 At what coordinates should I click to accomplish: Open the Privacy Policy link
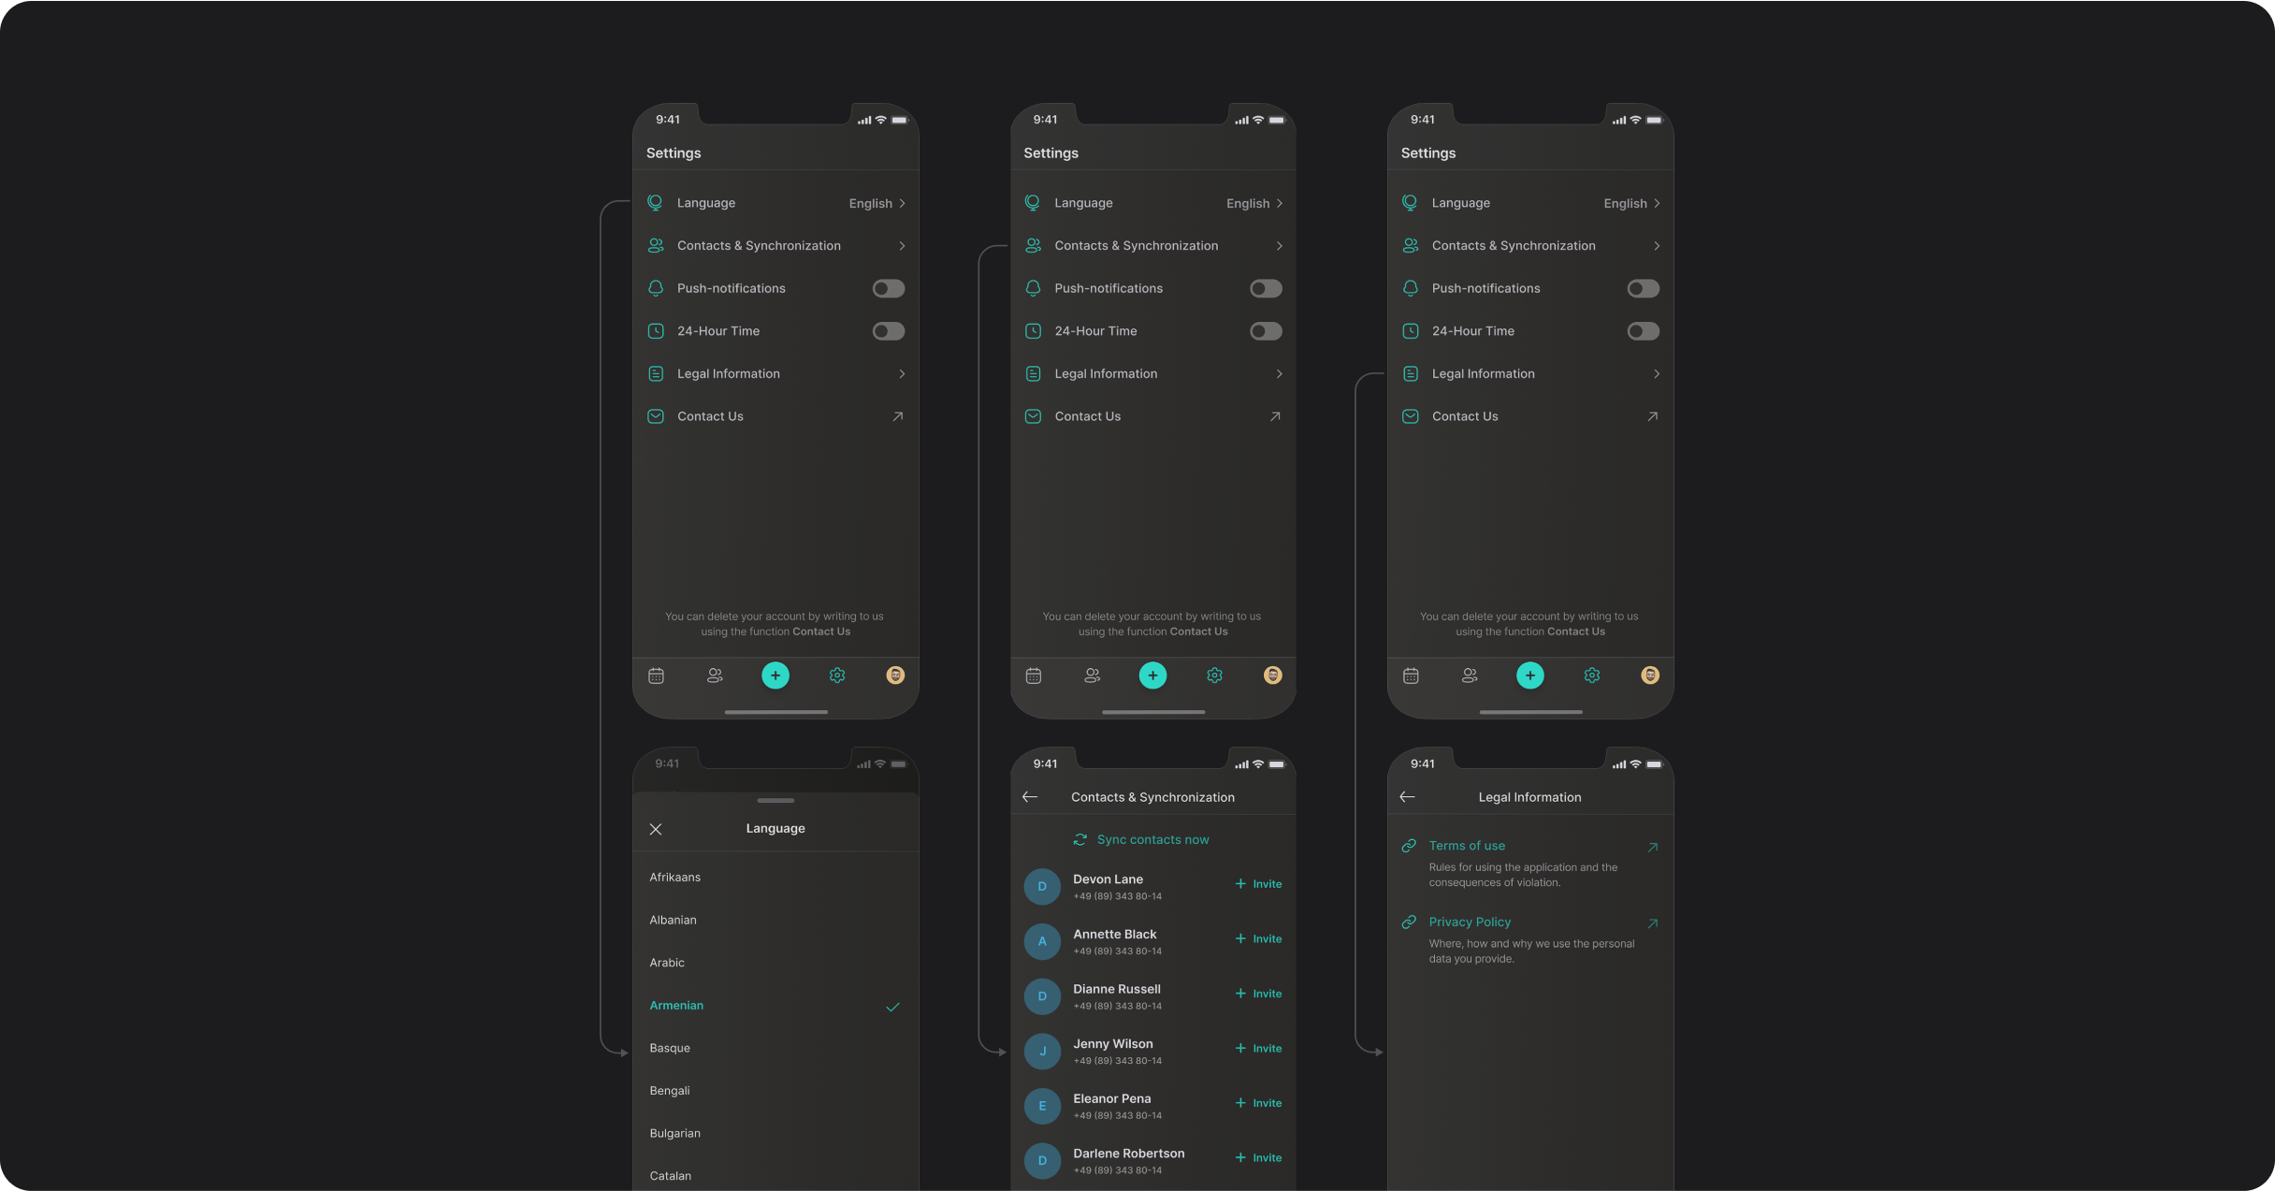pyautogui.click(x=1470, y=922)
